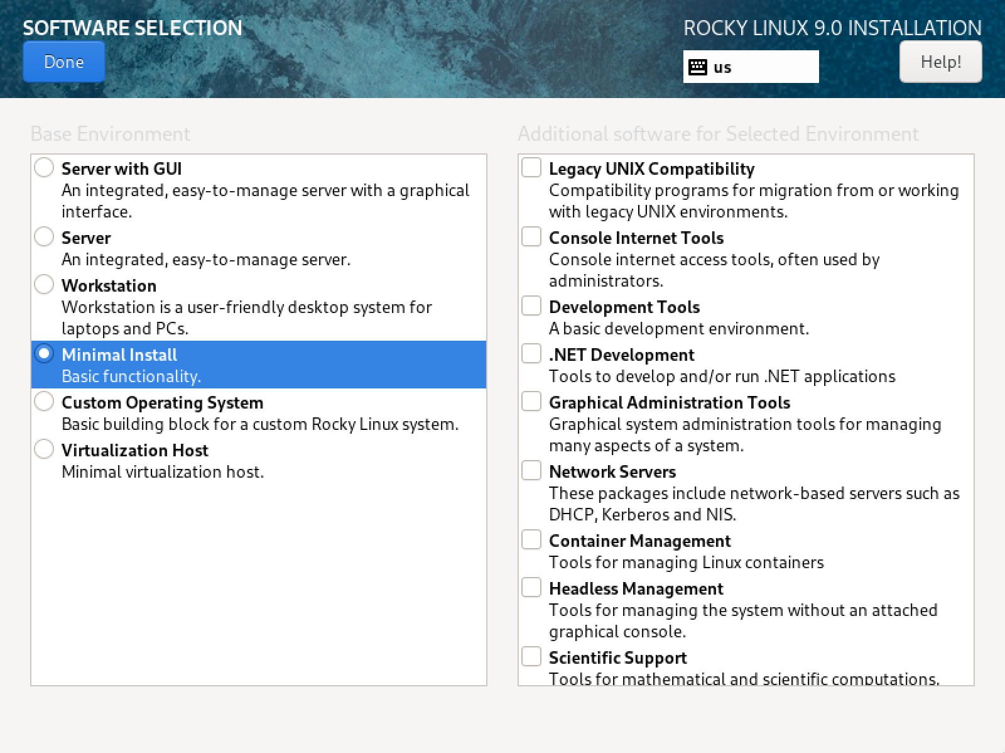Click the Done button
Screen dimensions: 1005x753
click(x=64, y=62)
